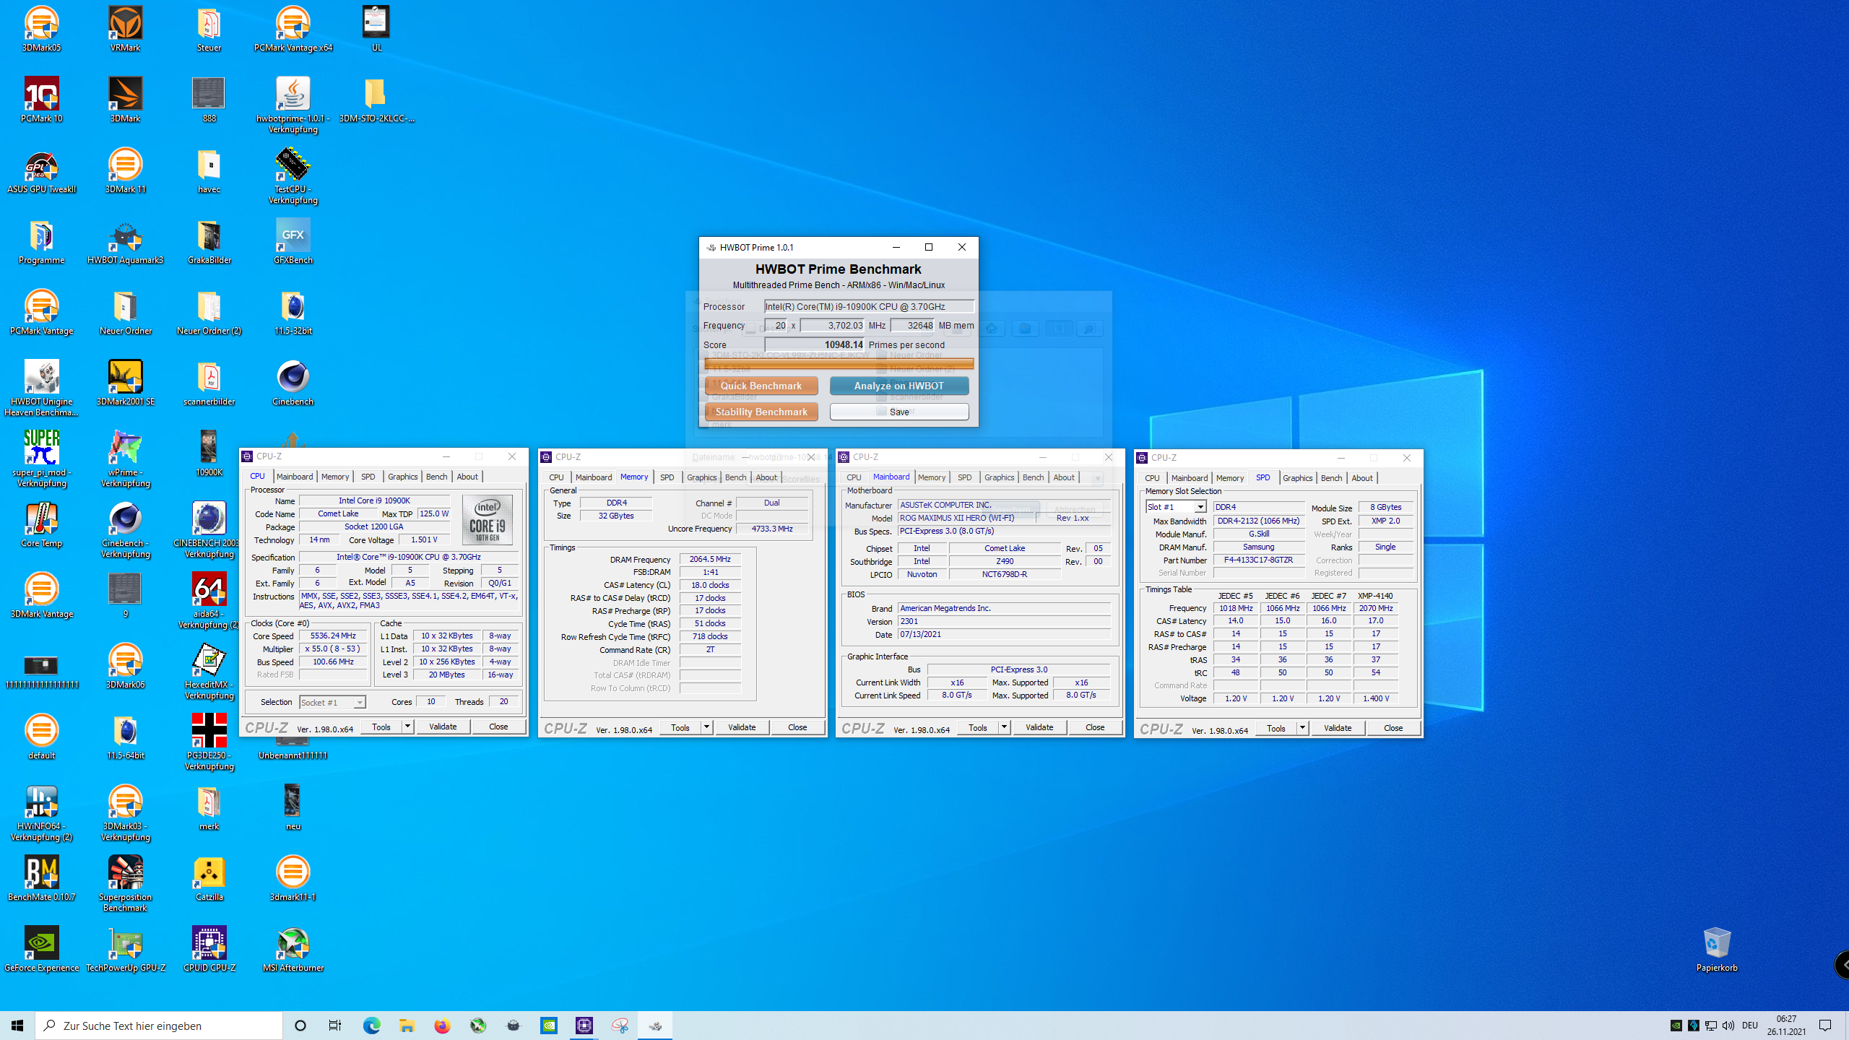Launch HWiNFO64 shortcut
The image size is (1849, 1040).
pyautogui.click(x=41, y=813)
